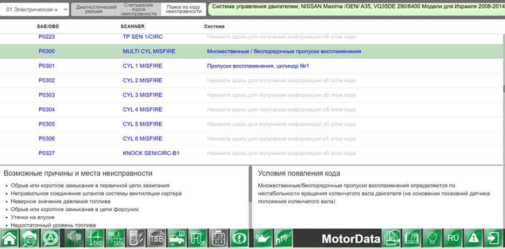Select 'CYL 4 MISFIRE' scanner entry
Screen dimensions: 505x249
coord(143,109)
